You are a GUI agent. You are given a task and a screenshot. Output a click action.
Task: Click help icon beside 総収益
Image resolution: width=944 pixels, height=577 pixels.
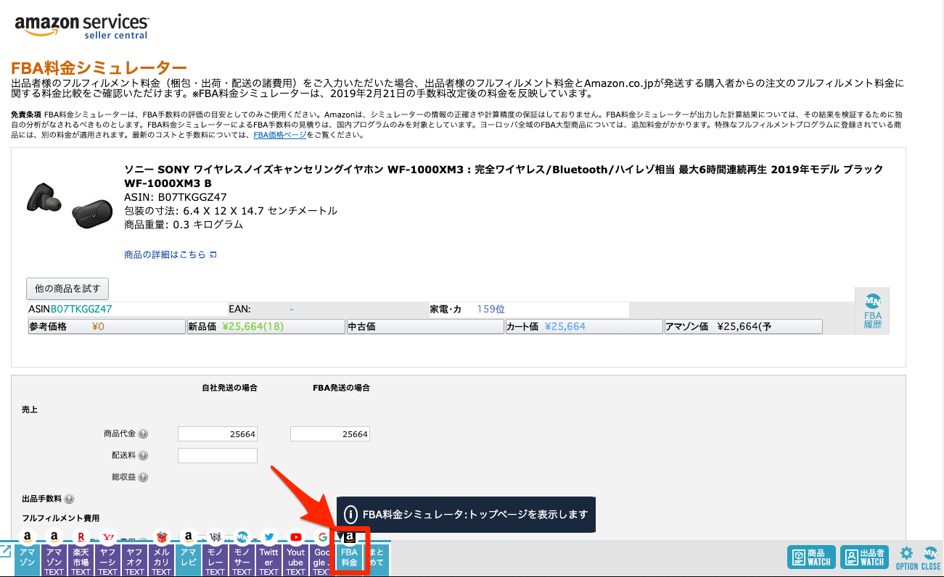(x=143, y=478)
